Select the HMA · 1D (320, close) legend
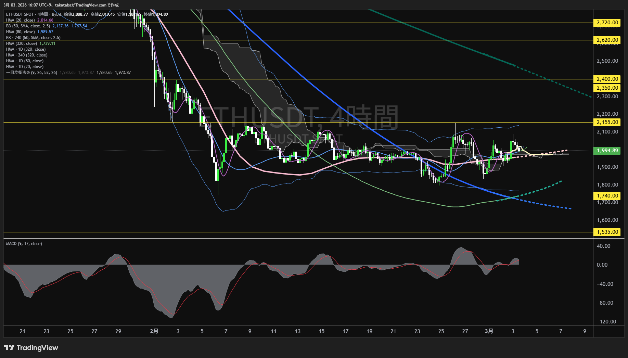This screenshot has height=358, width=628. (26, 49)
